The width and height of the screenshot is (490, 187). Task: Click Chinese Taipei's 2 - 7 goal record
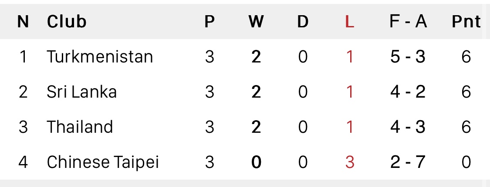pos(408,162)
